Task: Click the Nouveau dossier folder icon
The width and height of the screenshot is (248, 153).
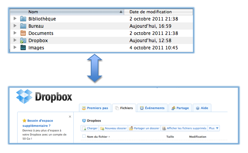Action: pos(102,128)
